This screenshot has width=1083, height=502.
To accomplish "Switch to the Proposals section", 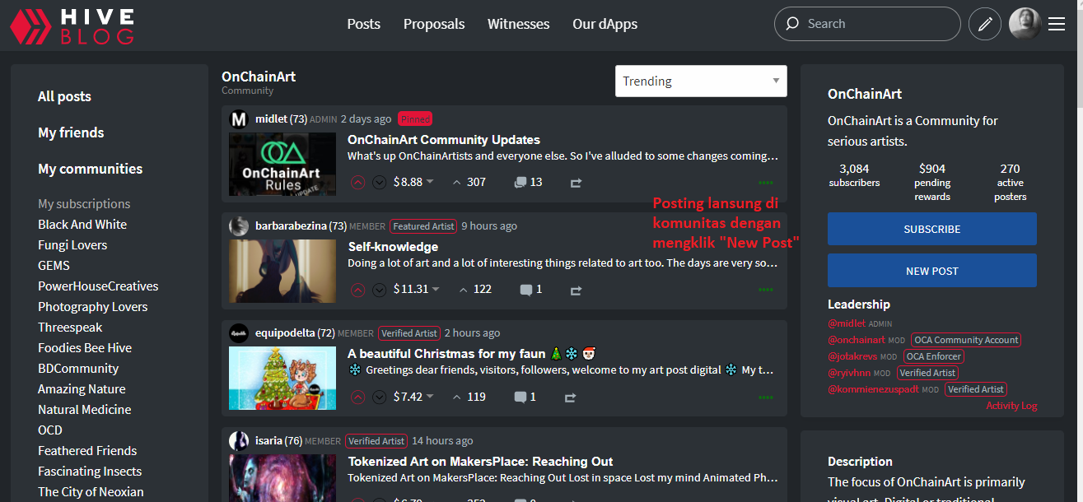I will [434, 24].
